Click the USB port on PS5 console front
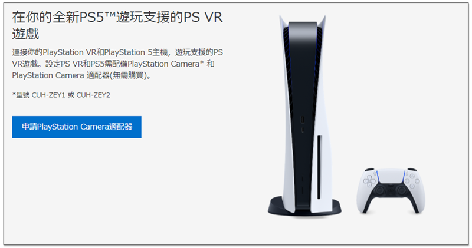The width and height of the screenshot is (472, 248). (x=303, y=120)
